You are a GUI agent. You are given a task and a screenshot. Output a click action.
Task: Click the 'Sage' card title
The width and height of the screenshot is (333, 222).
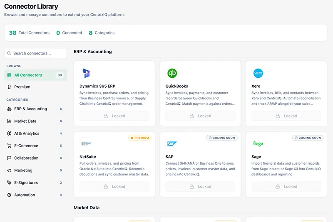coord(256,157)
